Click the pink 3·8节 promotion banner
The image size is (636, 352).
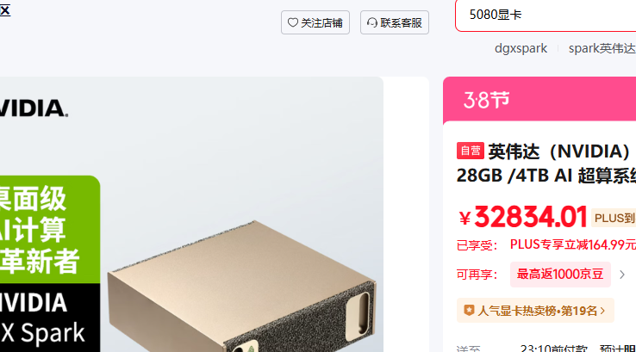[x=539, y=99]
